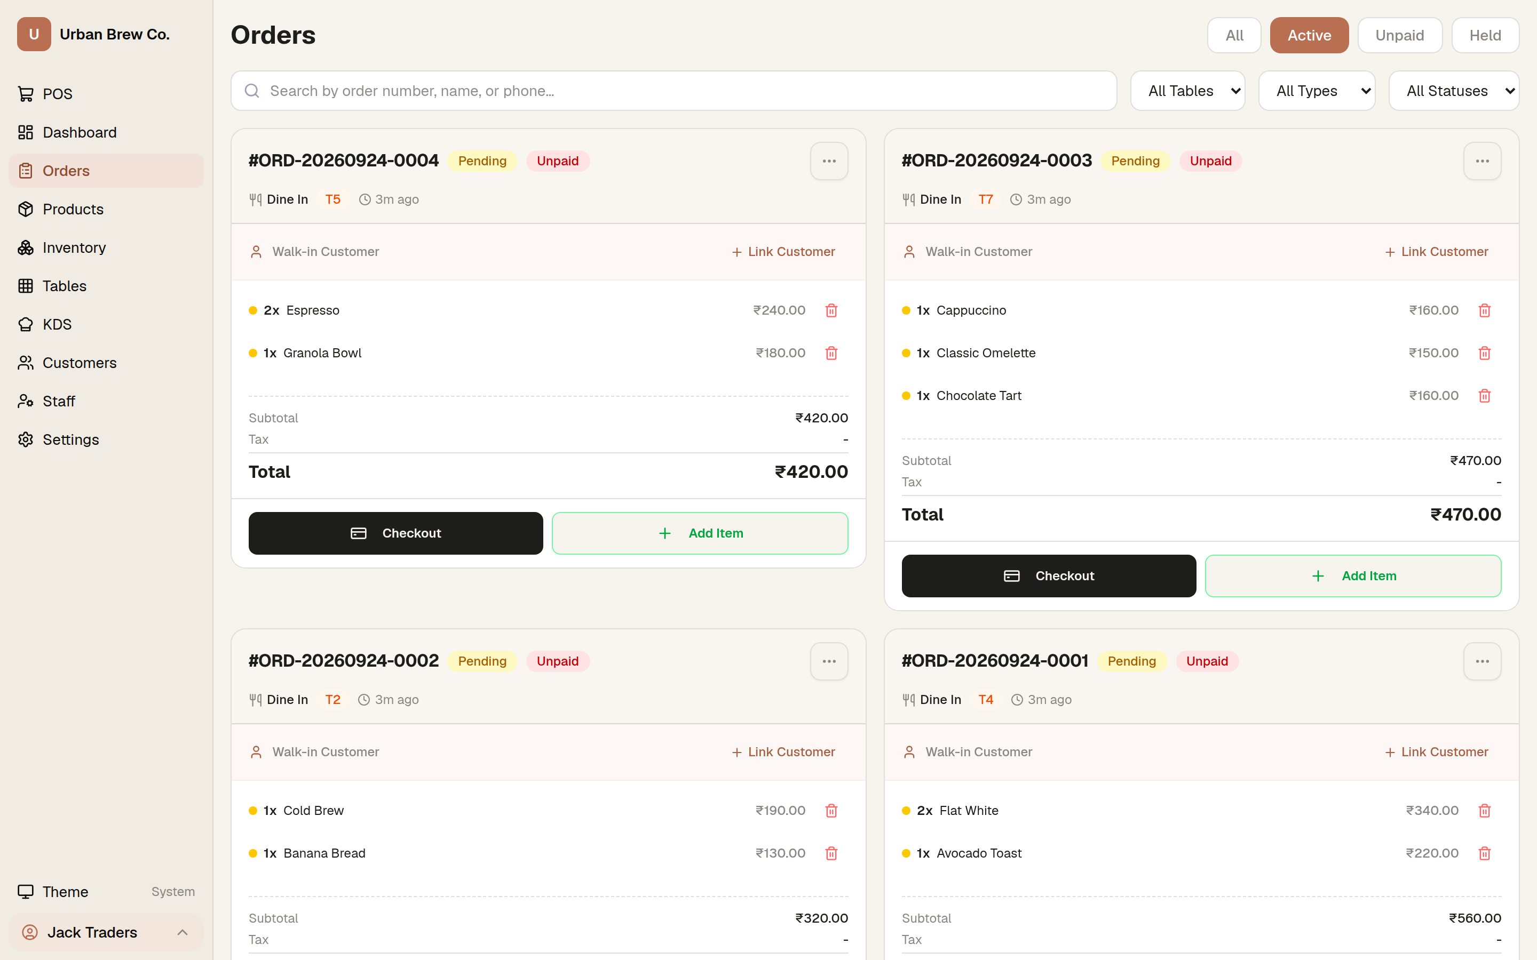Navigate to Inventory

click(x=106, y=247)
